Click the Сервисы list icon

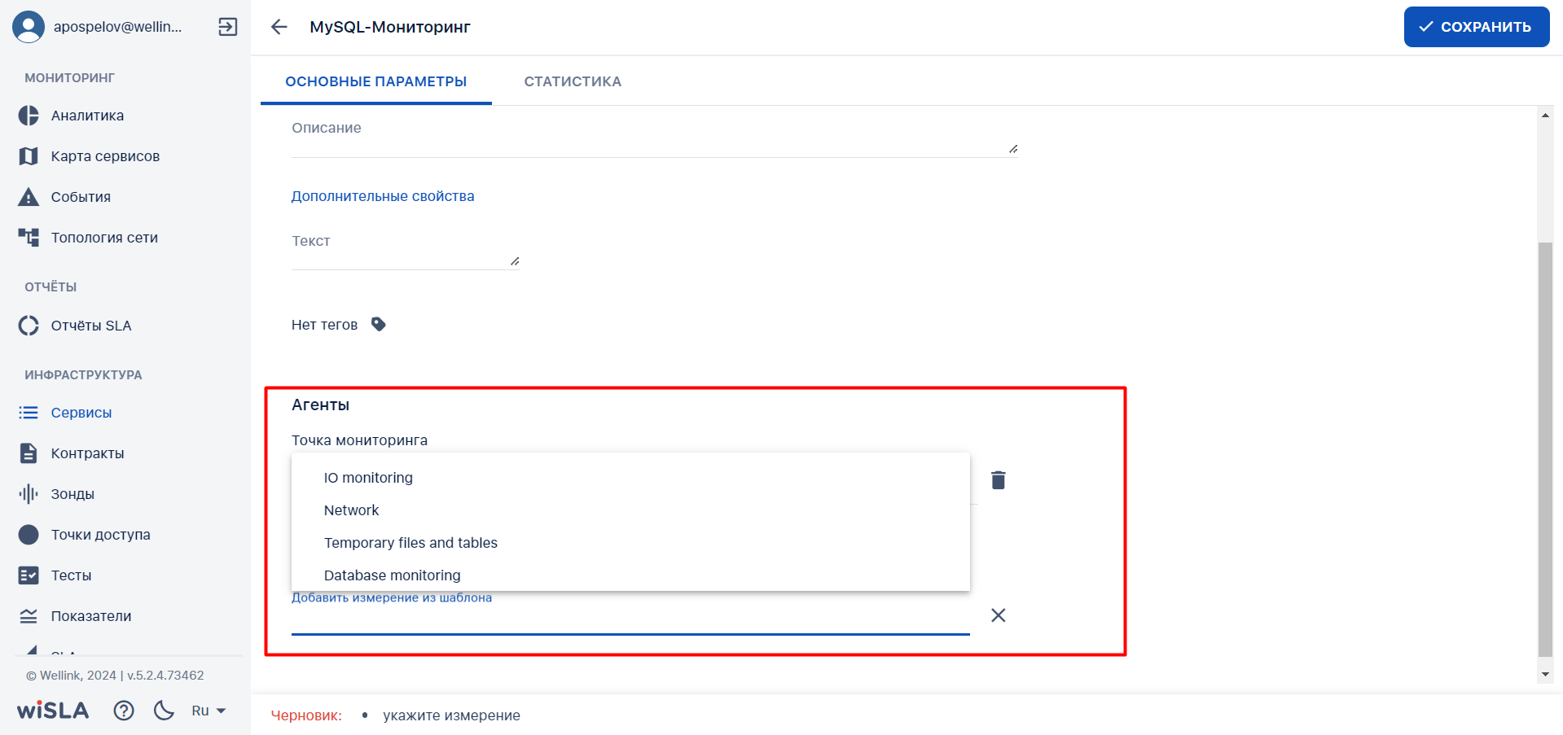point(29,413)
